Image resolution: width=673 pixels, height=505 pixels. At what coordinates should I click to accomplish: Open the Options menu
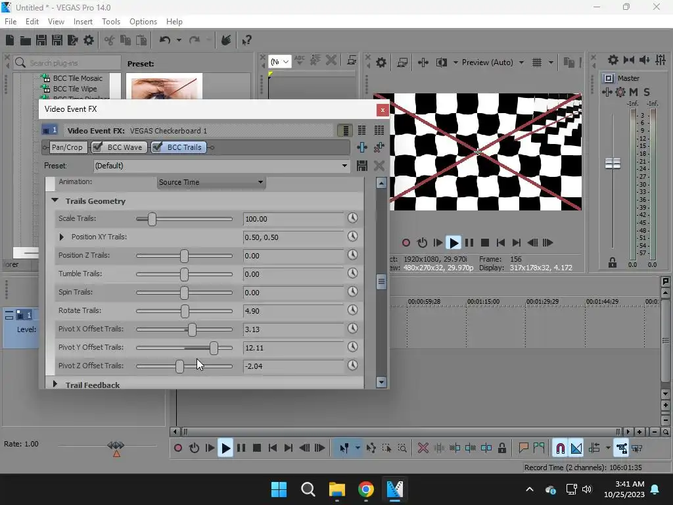[x=143, y=22]
